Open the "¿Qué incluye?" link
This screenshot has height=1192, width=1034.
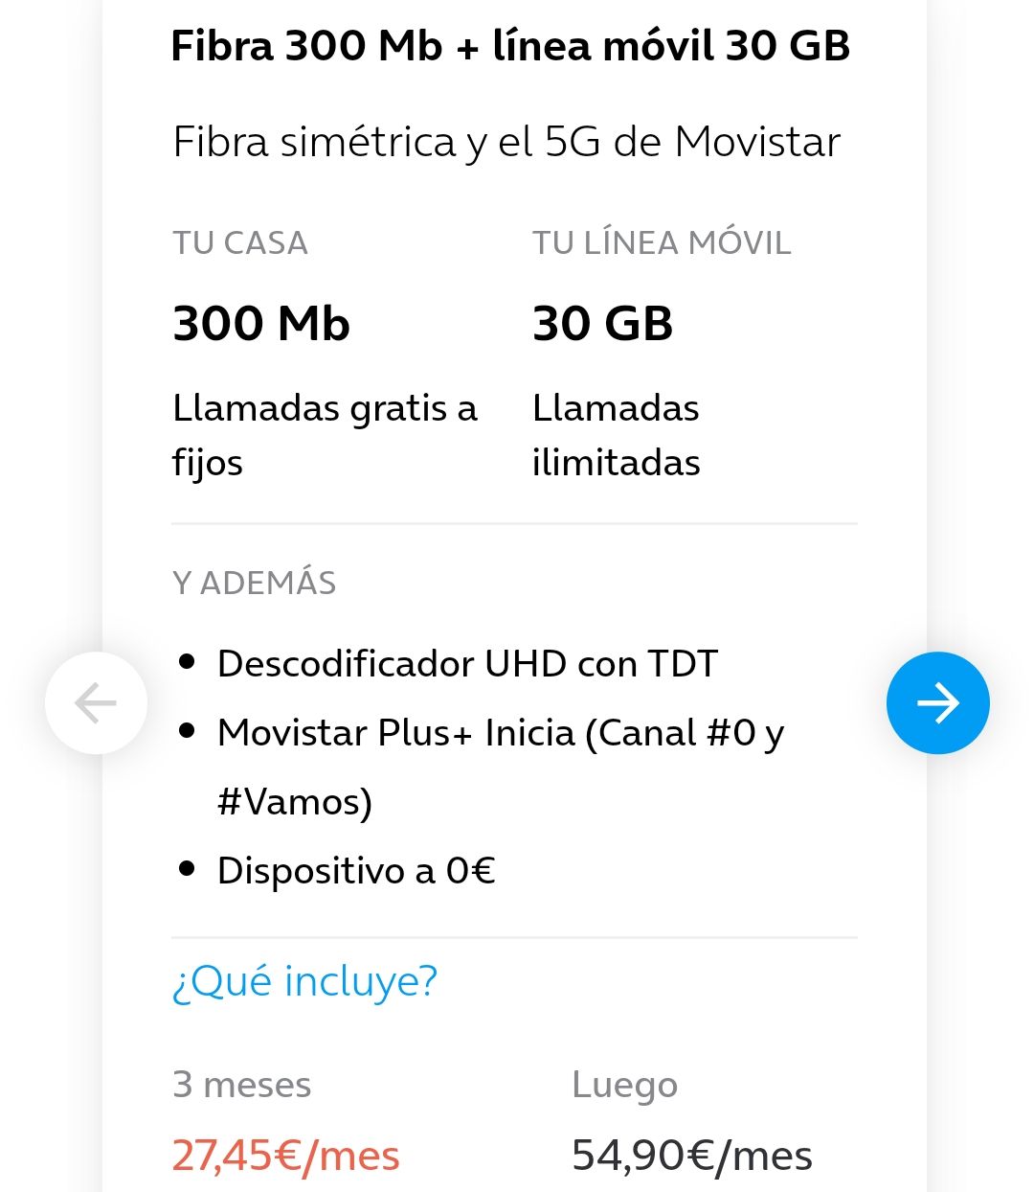304,981
